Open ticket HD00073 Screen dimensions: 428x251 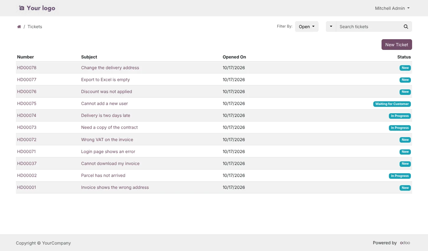tap(27, 127)
